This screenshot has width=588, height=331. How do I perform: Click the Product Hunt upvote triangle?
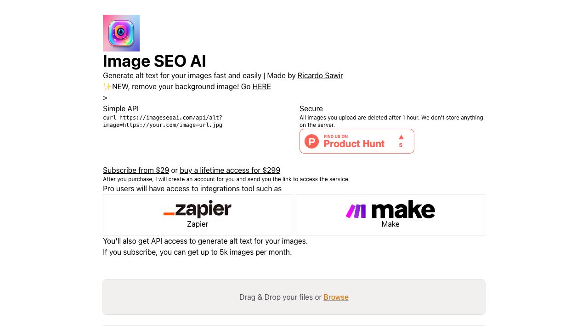point(401,137)
